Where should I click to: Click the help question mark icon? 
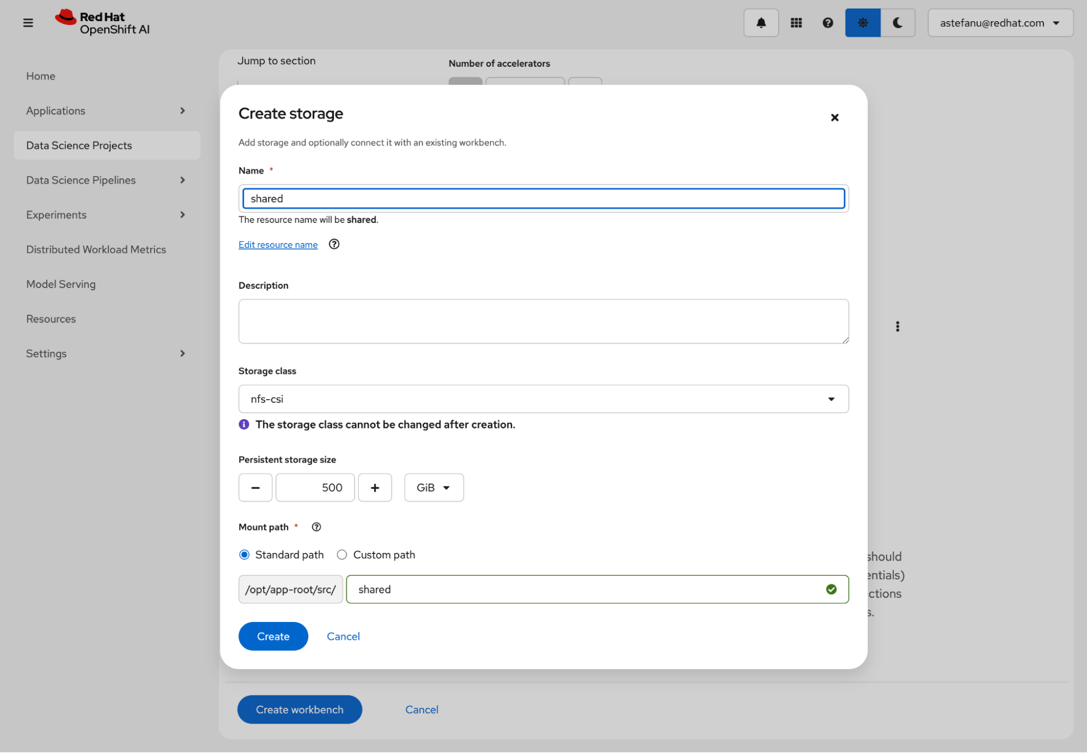828,23
